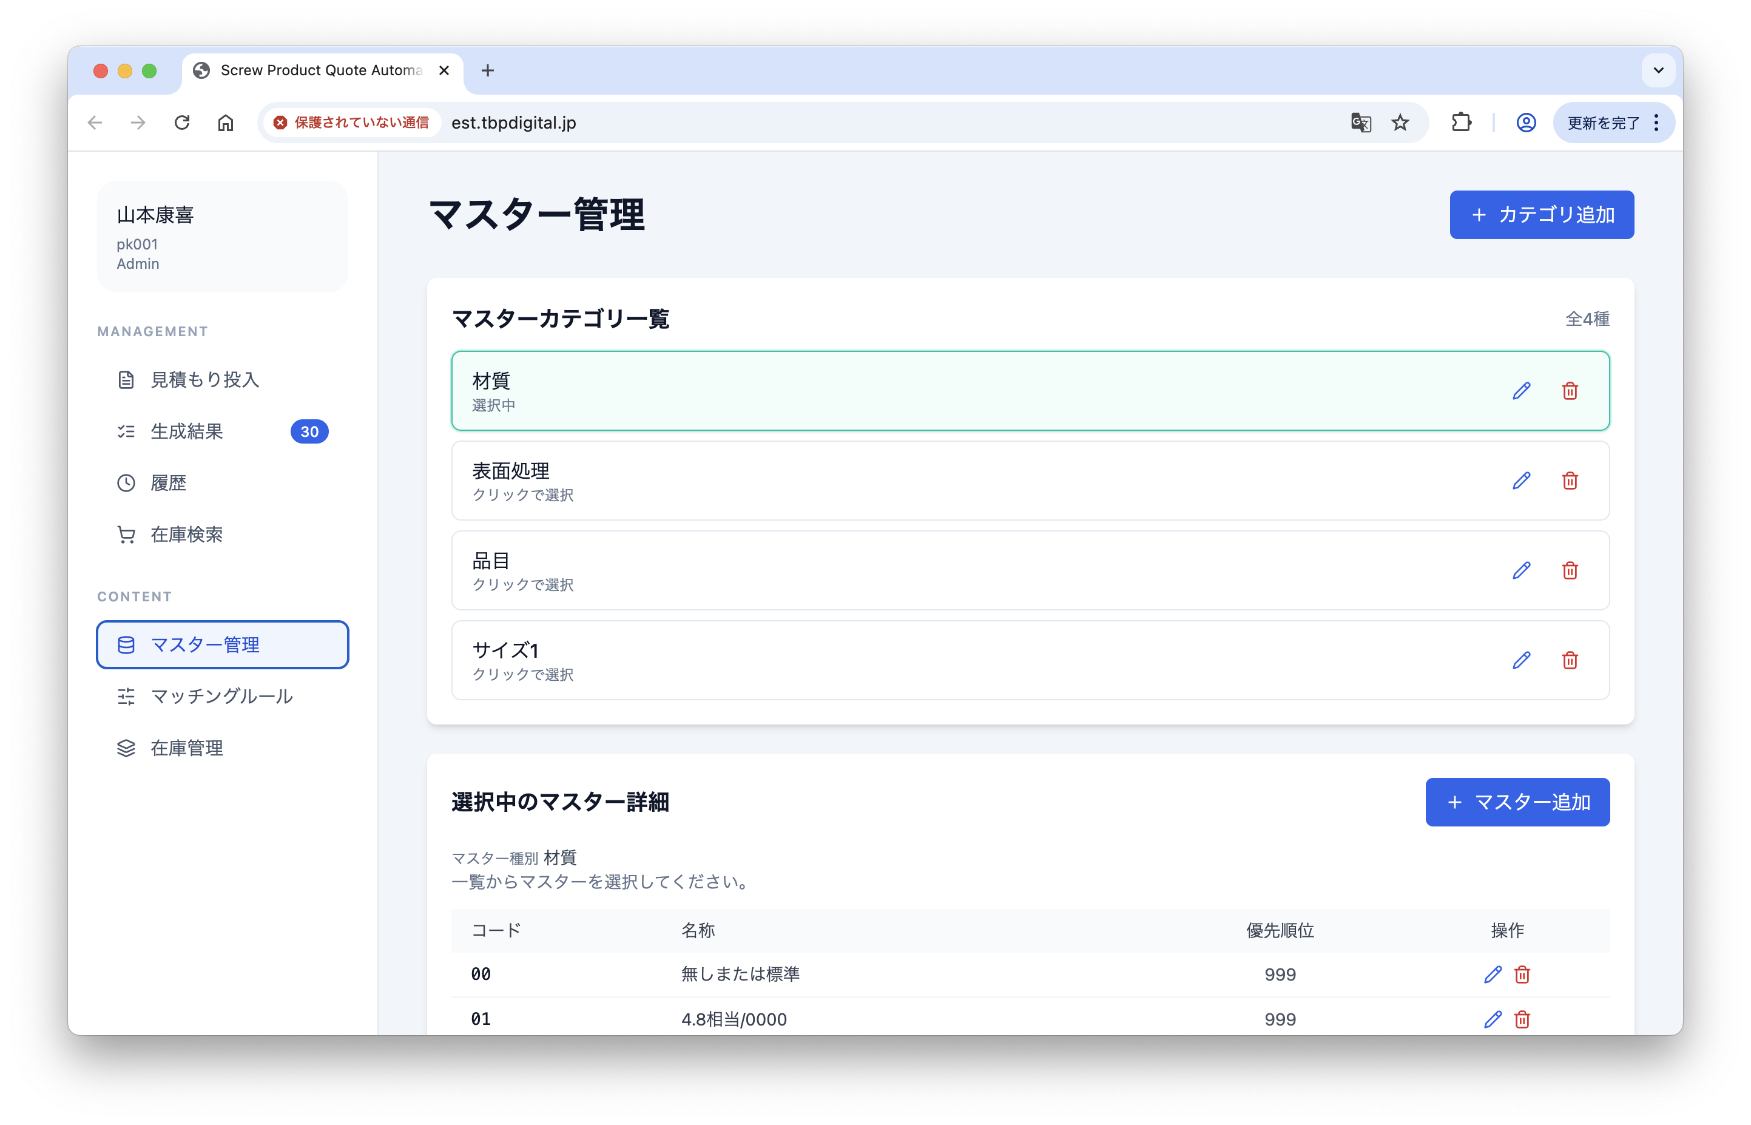This screenshot has width=1751, height=1125.
Task: Select the マスター管理 database icon
Action: pyautogui.click(x=126, y=644)
